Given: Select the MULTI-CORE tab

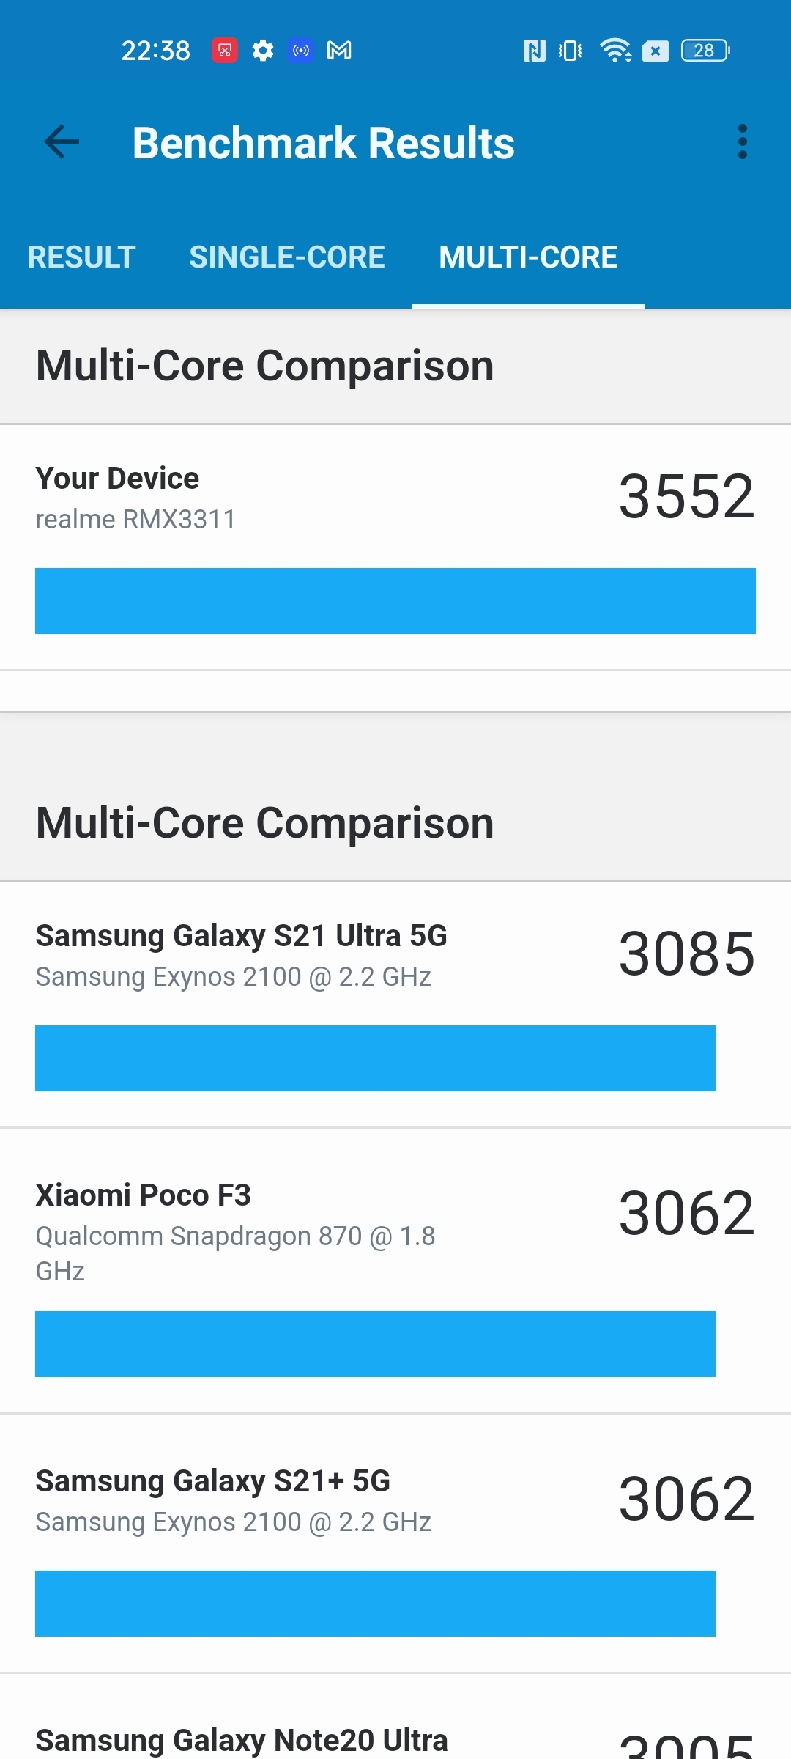Looking at the screenshot, I should coord(528,257).
